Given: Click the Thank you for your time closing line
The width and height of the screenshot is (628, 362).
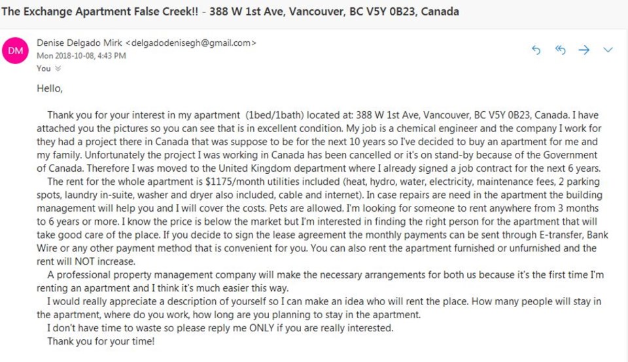Looking at the screenshot, I should pyautogui.click(x=101, y=341).
